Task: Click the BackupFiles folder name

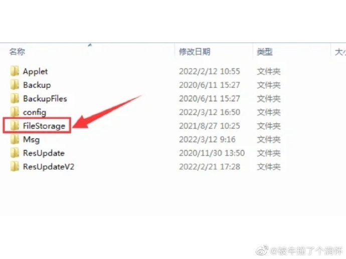Action: (x=45, y=98)
